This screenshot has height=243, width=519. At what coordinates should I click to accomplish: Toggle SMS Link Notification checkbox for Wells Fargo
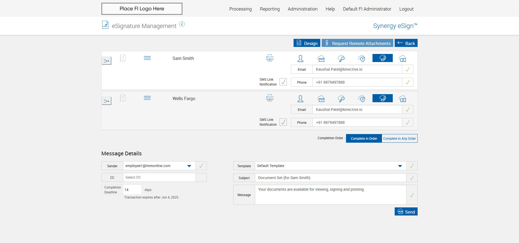pyautogui.click(x=283, y=122)
